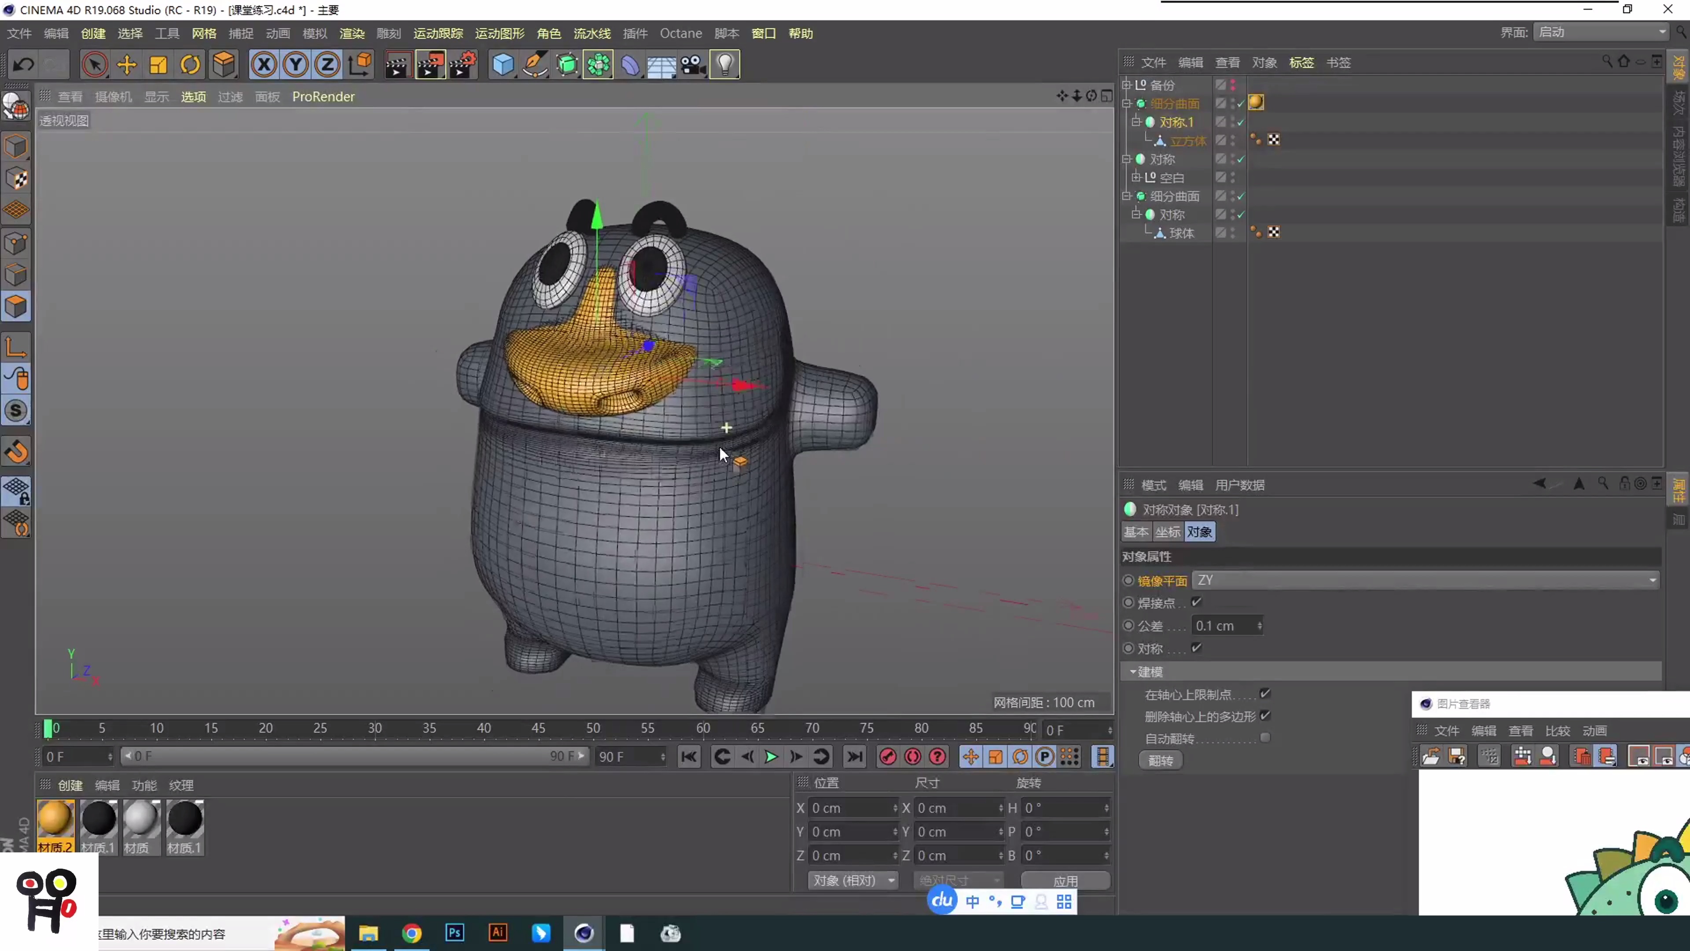Select the Live Selection arrow tool
The height and width of the screenshot is (951, 1690).
95,64
